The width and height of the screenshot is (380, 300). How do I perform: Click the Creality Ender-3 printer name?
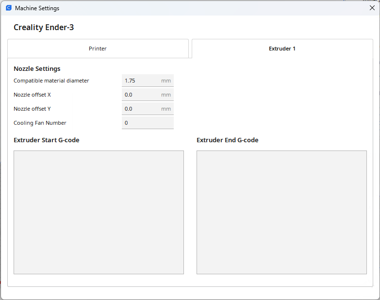coord(44,28)
